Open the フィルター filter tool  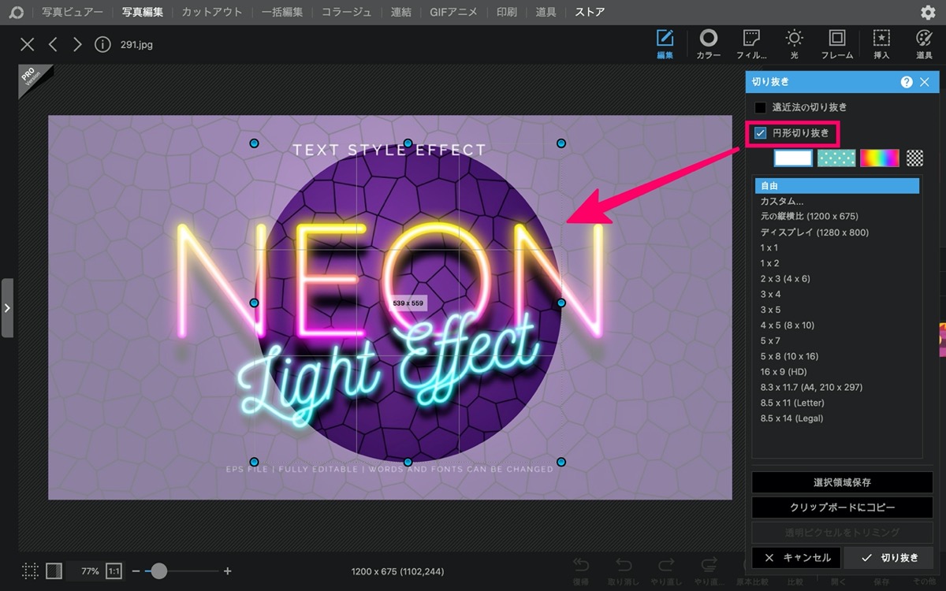pos(750,44)
